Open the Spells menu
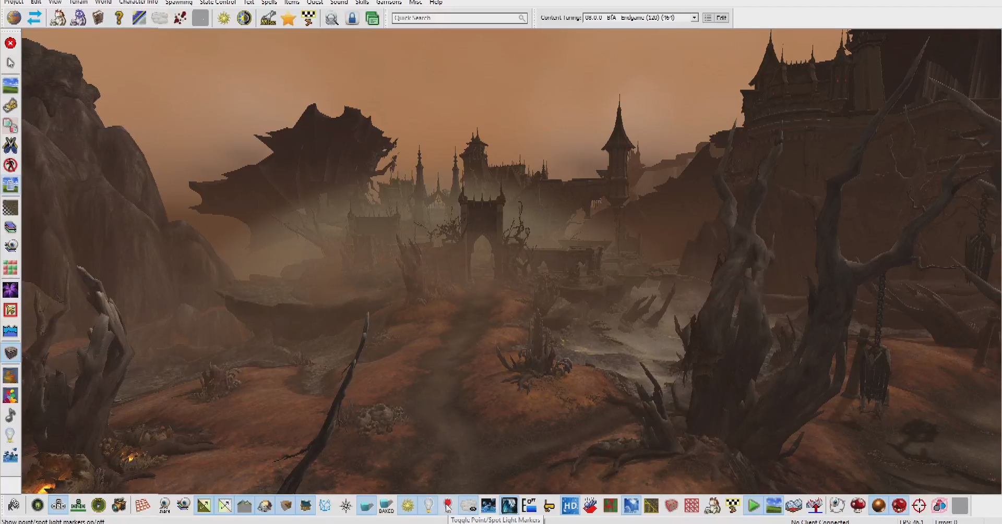This screenshot has width=1002, height=524. [x=269, y=2]
